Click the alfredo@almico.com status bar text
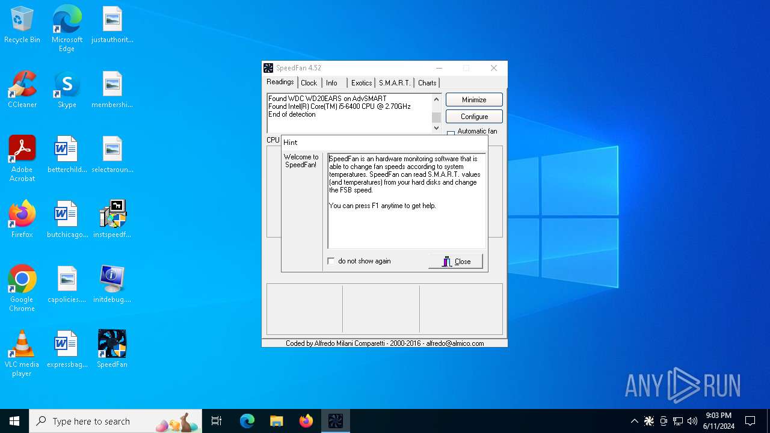The image size is (770, 433). (455, 343)
